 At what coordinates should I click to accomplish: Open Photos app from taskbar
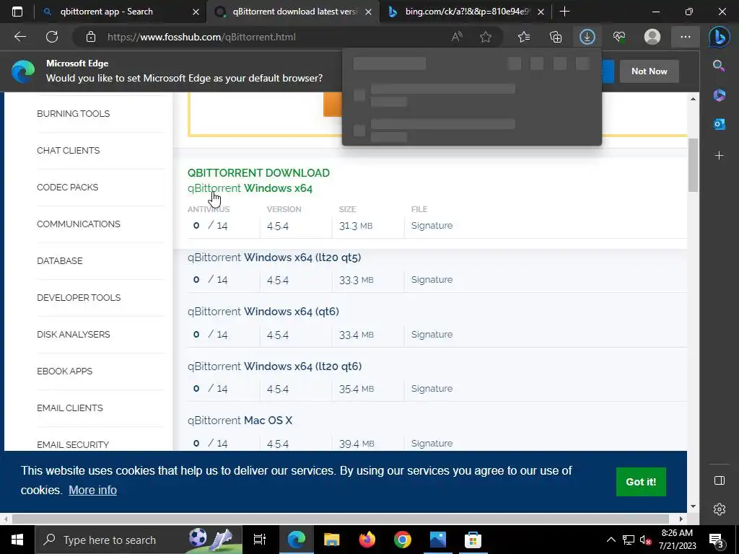(437, 540)
